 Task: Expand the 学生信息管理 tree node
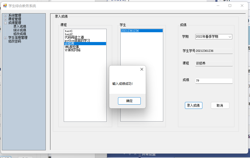pos(5,38)
